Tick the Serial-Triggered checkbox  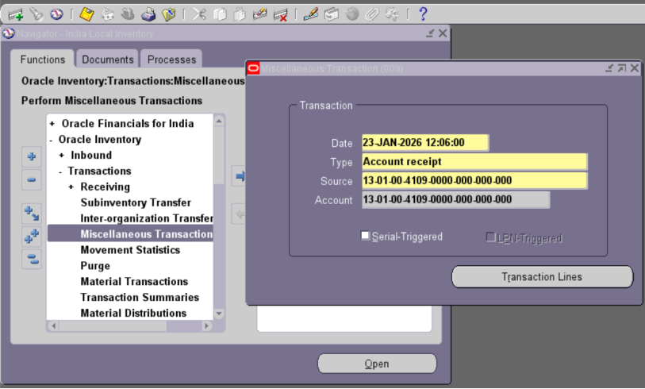[x=365, y=236]
